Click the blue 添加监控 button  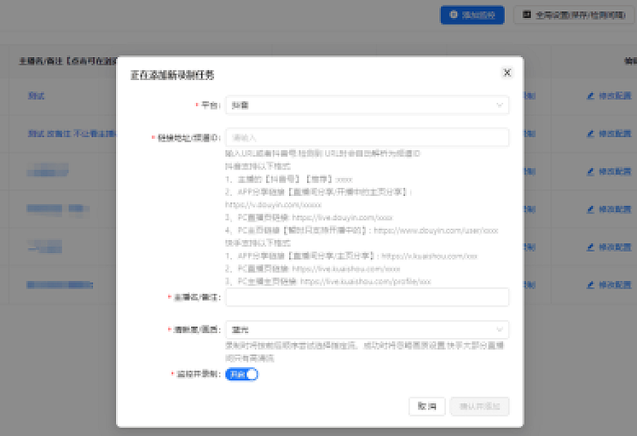(x=472, y=14)
